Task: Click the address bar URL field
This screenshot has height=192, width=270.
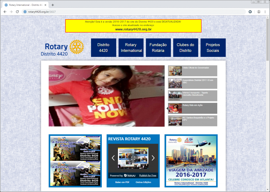Action: 132,12
